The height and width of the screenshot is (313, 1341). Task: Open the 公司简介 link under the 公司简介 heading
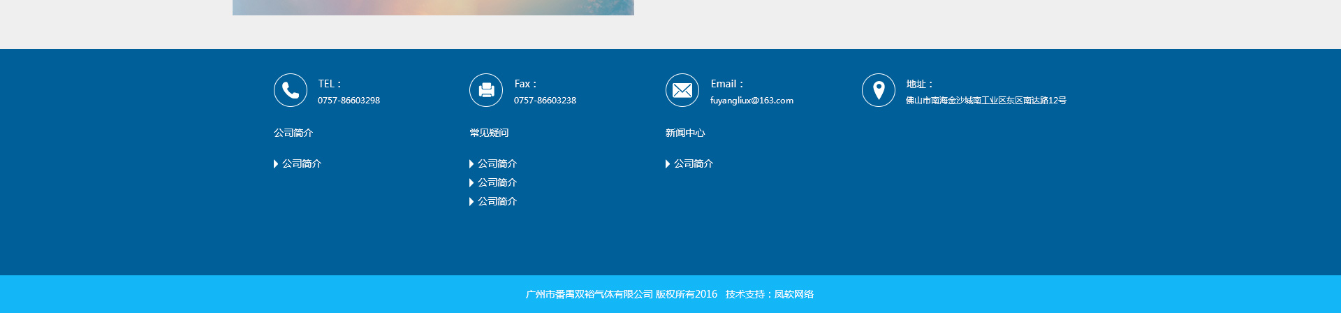[x=302, y=163]
